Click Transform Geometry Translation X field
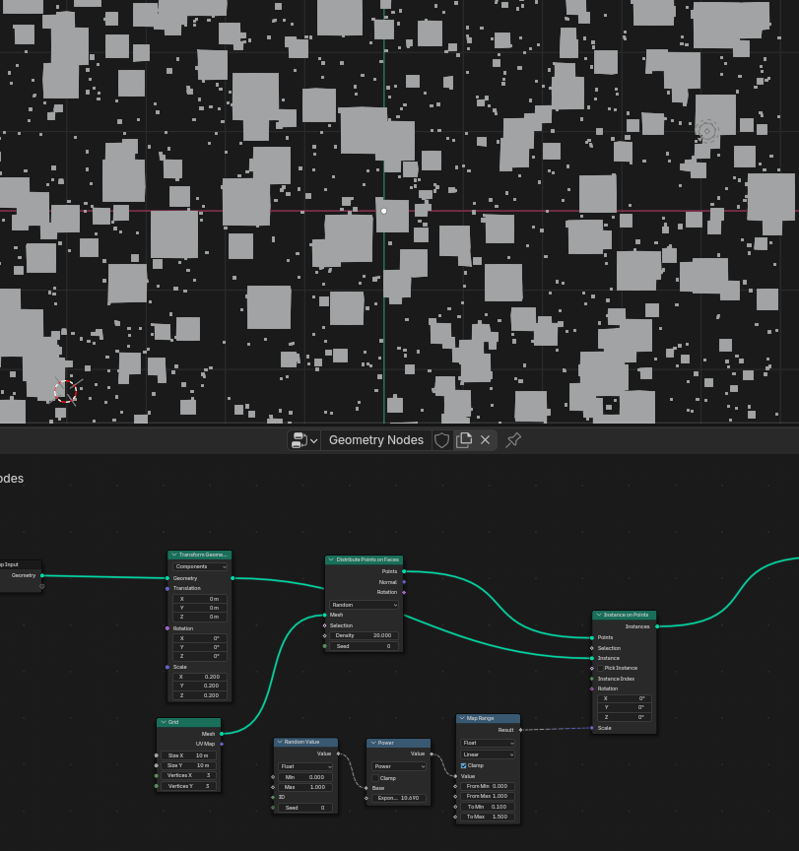Viewport: 799px width, 851px height. tap(200, 599)
